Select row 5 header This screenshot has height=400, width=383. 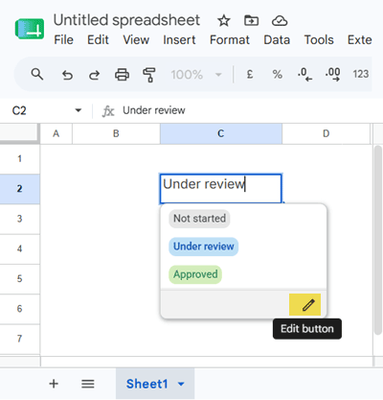click(20, 279)
